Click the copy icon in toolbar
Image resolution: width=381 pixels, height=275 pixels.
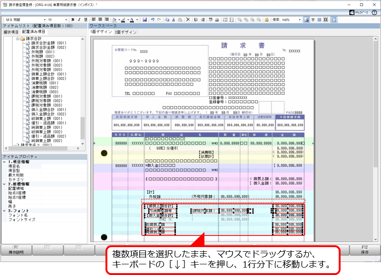[167, 20]
